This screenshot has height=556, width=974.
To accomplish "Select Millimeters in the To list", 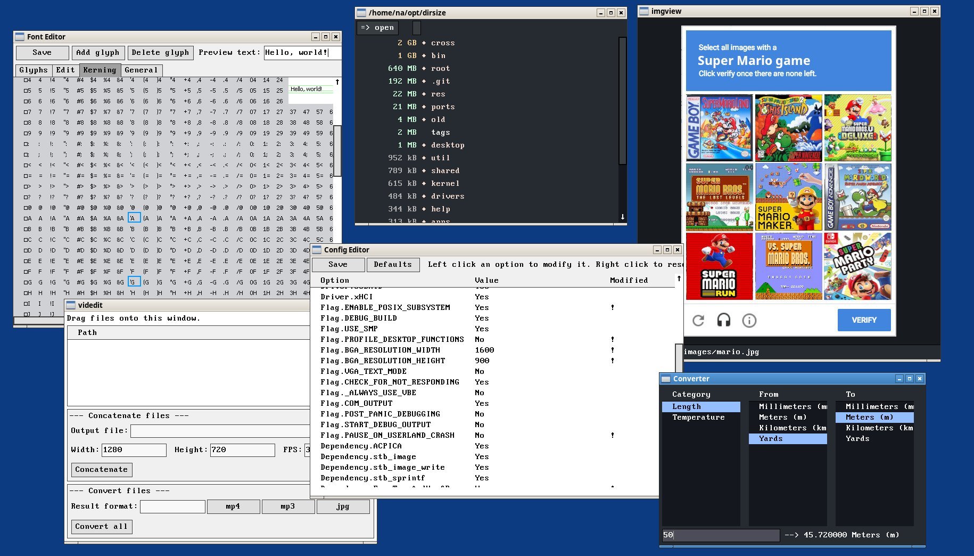I will coord(874,407).
